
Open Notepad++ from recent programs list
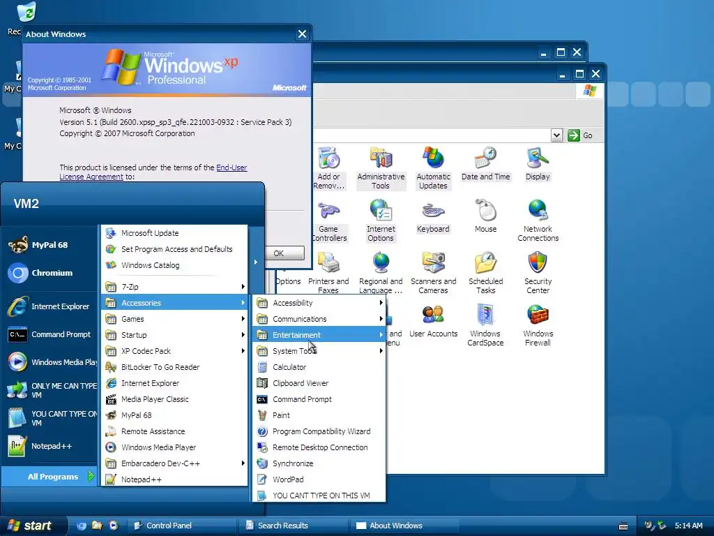tap(50, 446)
